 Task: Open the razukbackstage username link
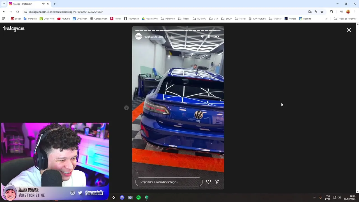153,37
